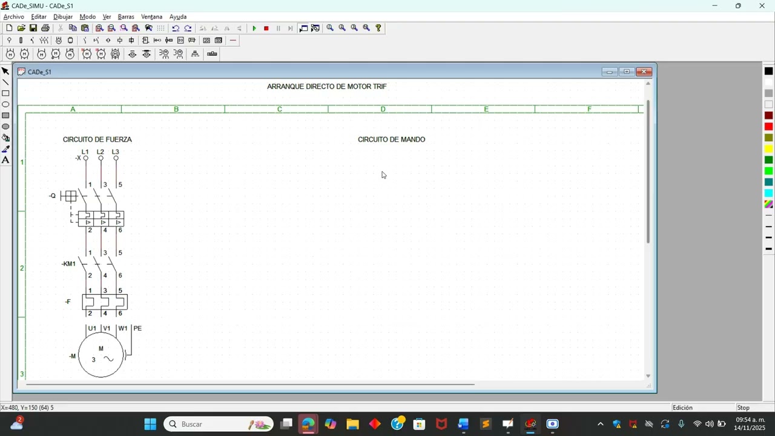This screenshot has width=775, height=436.
Task: Pick the cyan color swatch
Action: [x=769, y=193]
